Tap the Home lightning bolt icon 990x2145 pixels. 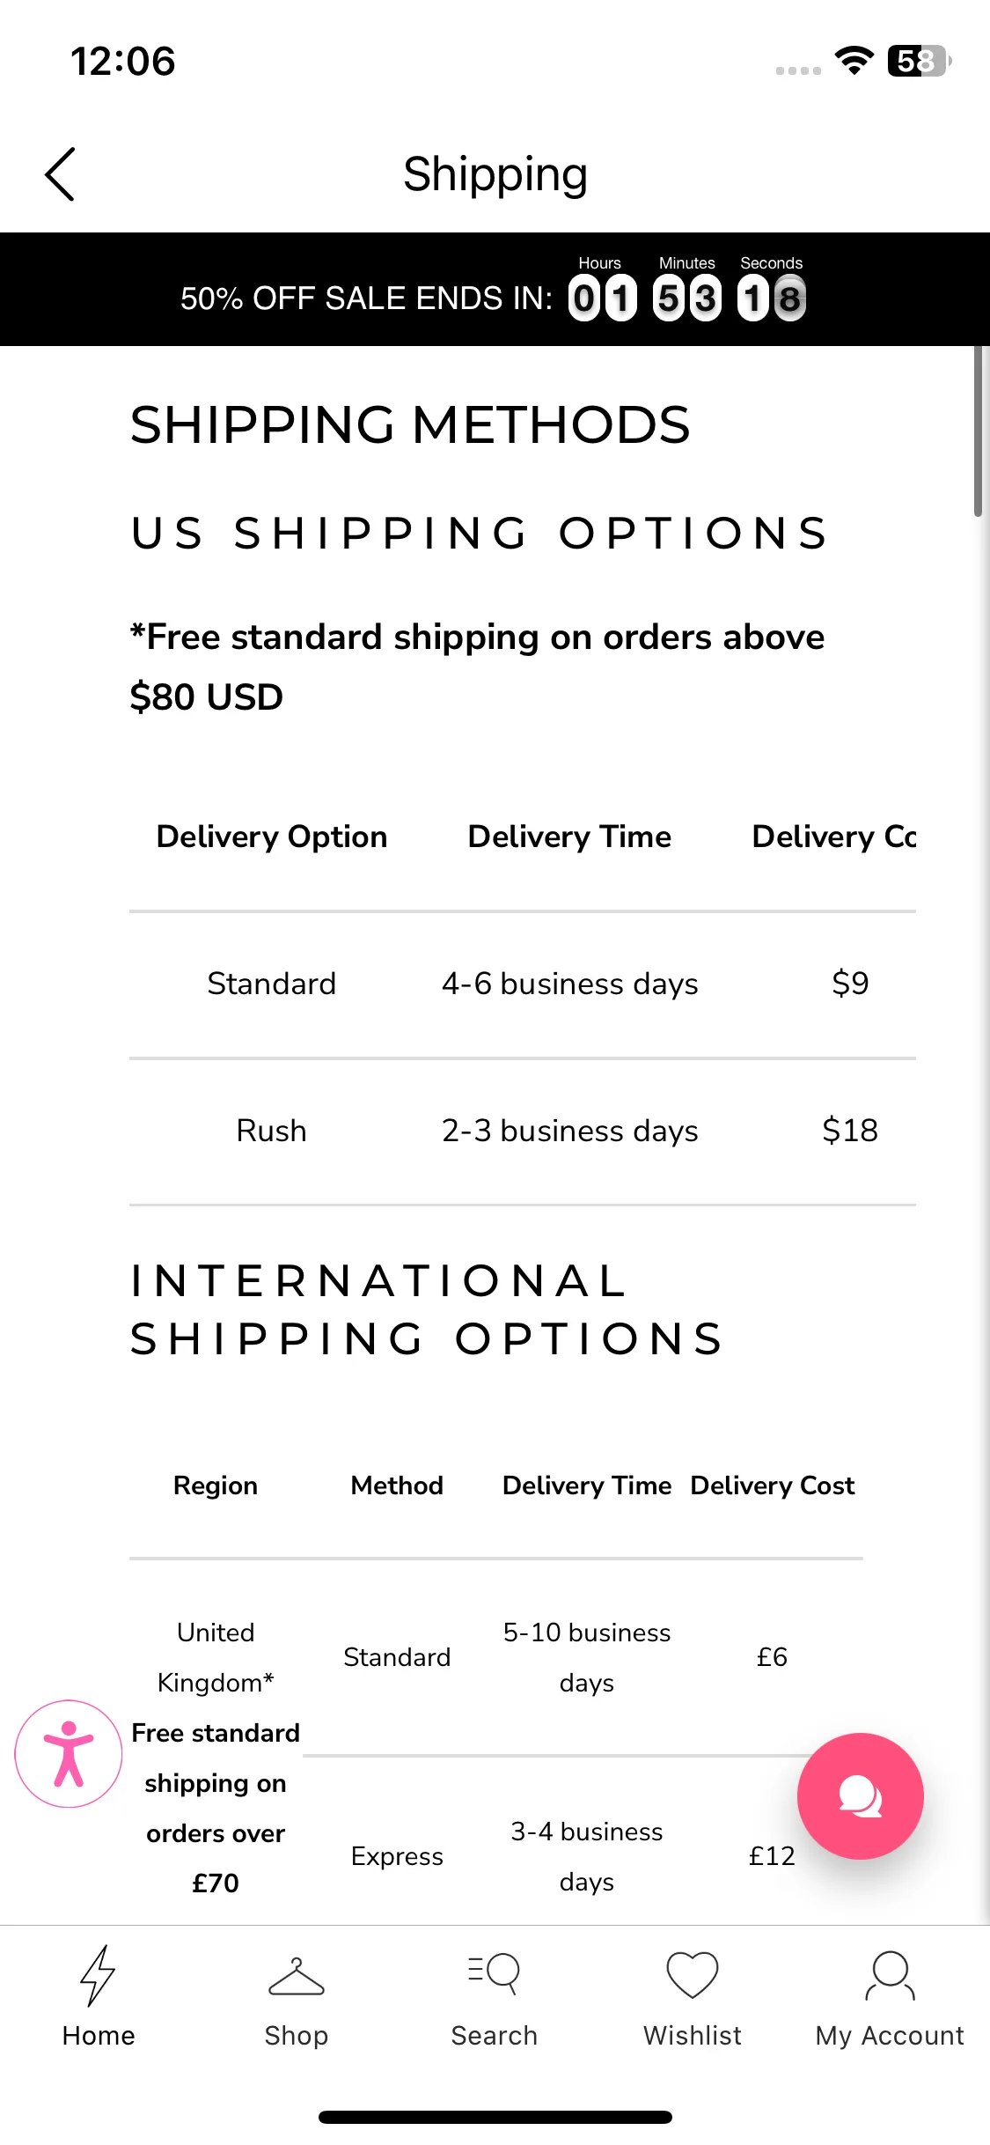pyautogui.click(x=98, y=1975)
